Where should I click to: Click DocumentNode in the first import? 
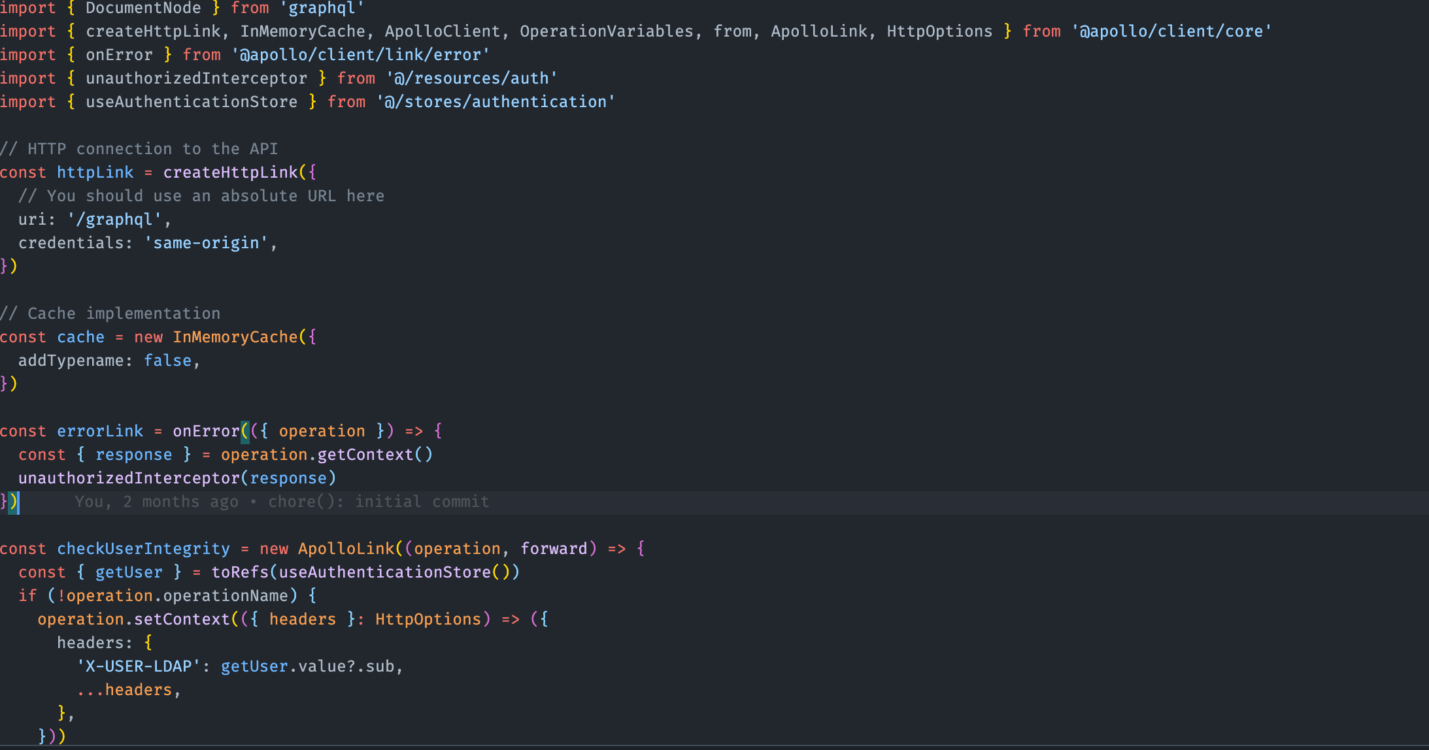click(143, 8)
